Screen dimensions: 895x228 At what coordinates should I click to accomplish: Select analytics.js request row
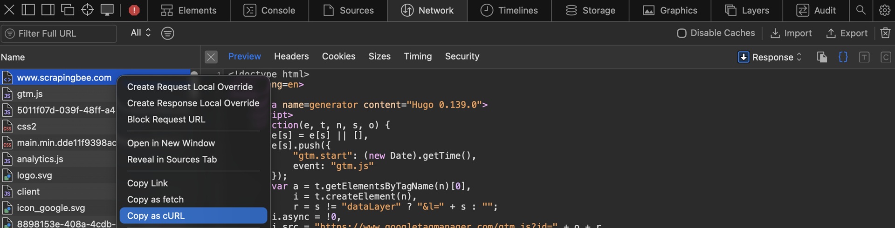(x=58, y=159)
